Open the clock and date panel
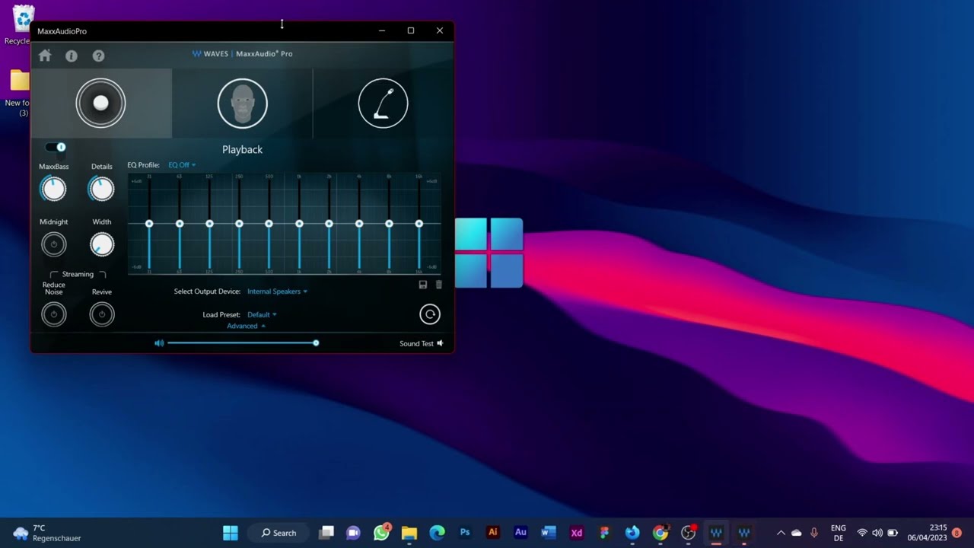The image size is (974, 548). tap(927, 533)
